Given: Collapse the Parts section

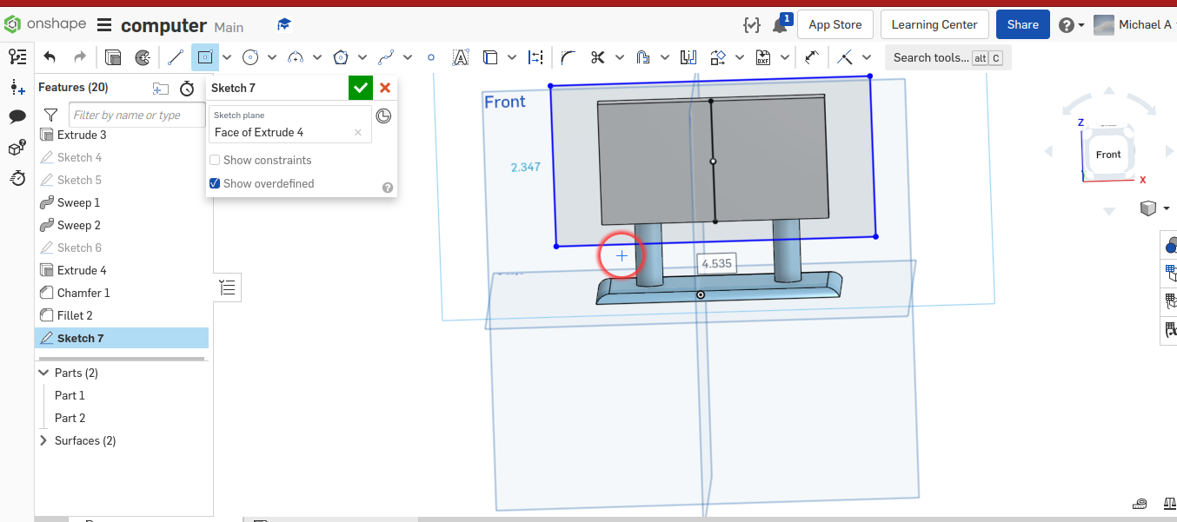Looking at the screenshot, I should click(43, 372).
